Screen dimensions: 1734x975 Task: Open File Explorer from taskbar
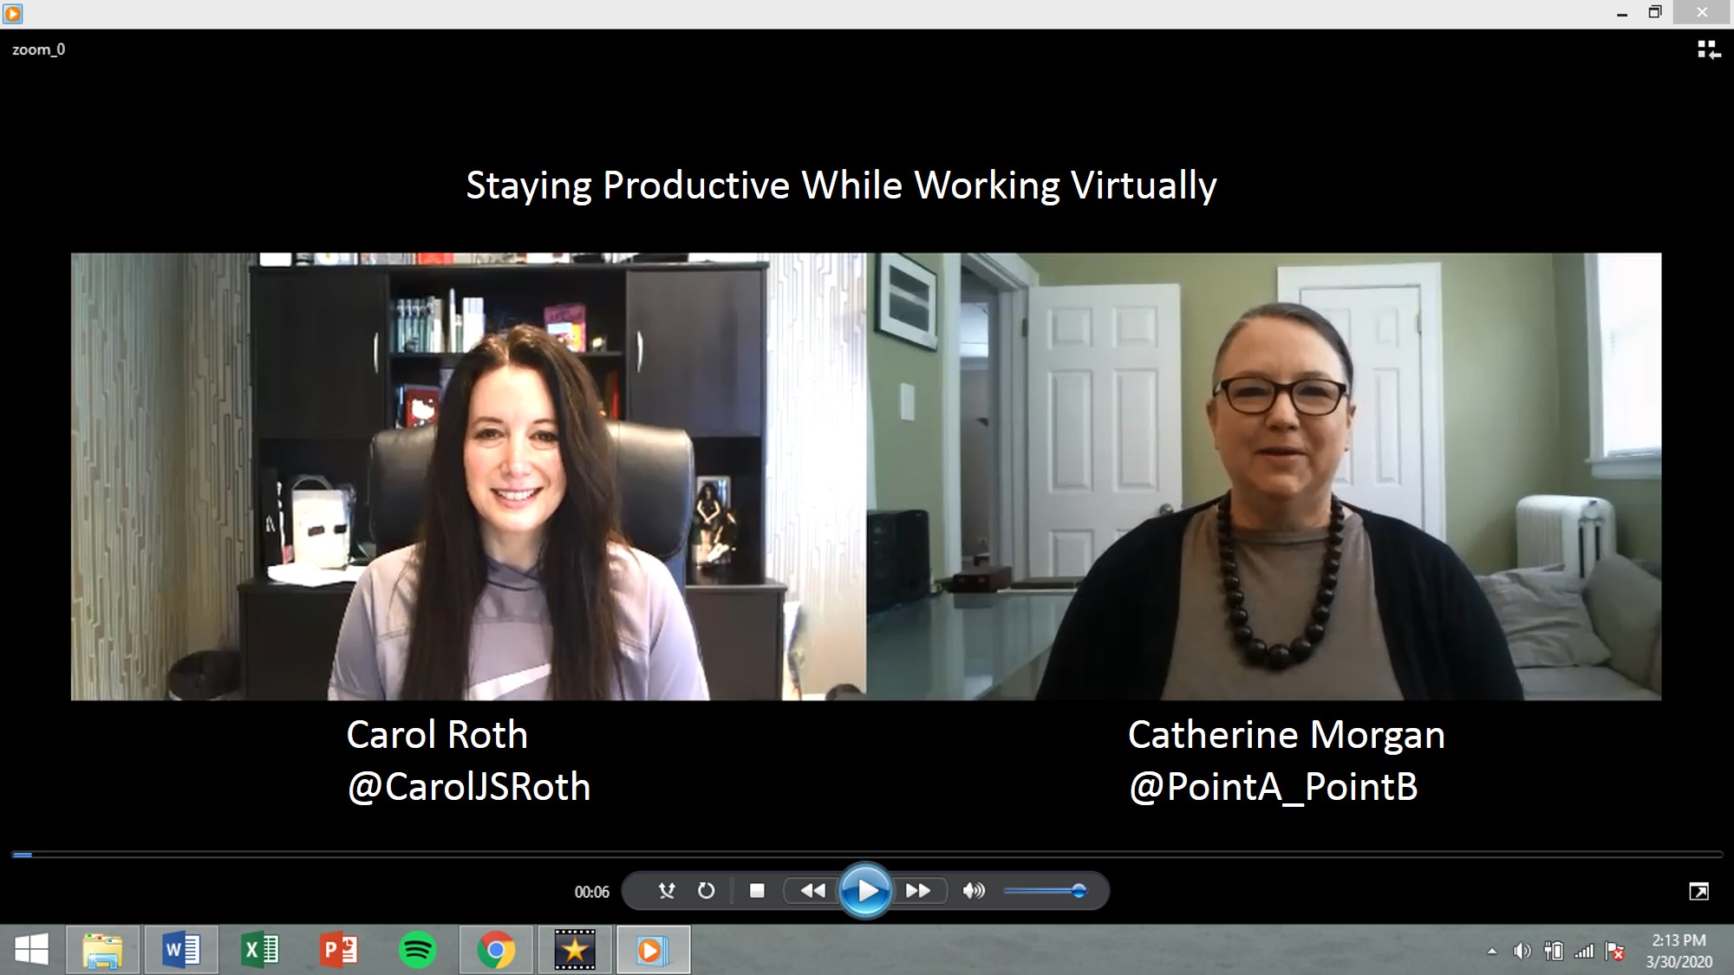[x=102, y=950]
